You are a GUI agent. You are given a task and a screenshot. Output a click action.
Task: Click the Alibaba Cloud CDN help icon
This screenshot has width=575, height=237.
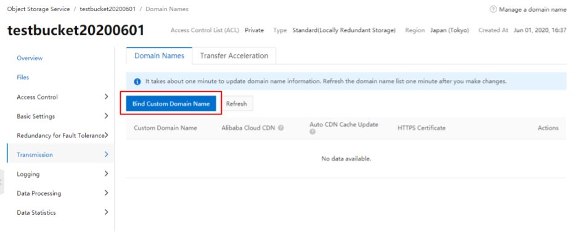[281, 128]
